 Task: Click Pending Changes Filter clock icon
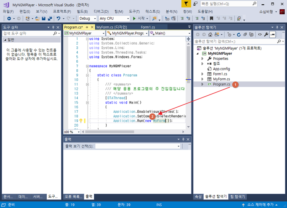(x=229, y=34)
